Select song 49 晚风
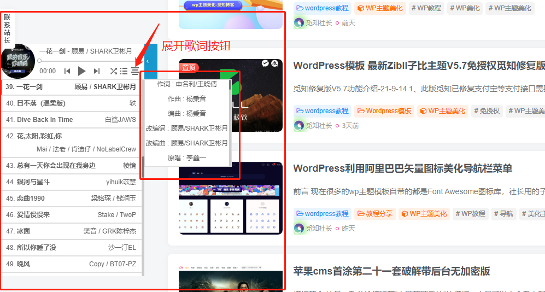545x292 pixels. (x=71, y=264)
